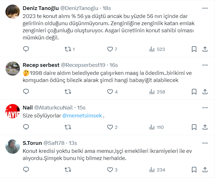
Task: Click the @memetsimsek mention link
Action: (82, 116)
